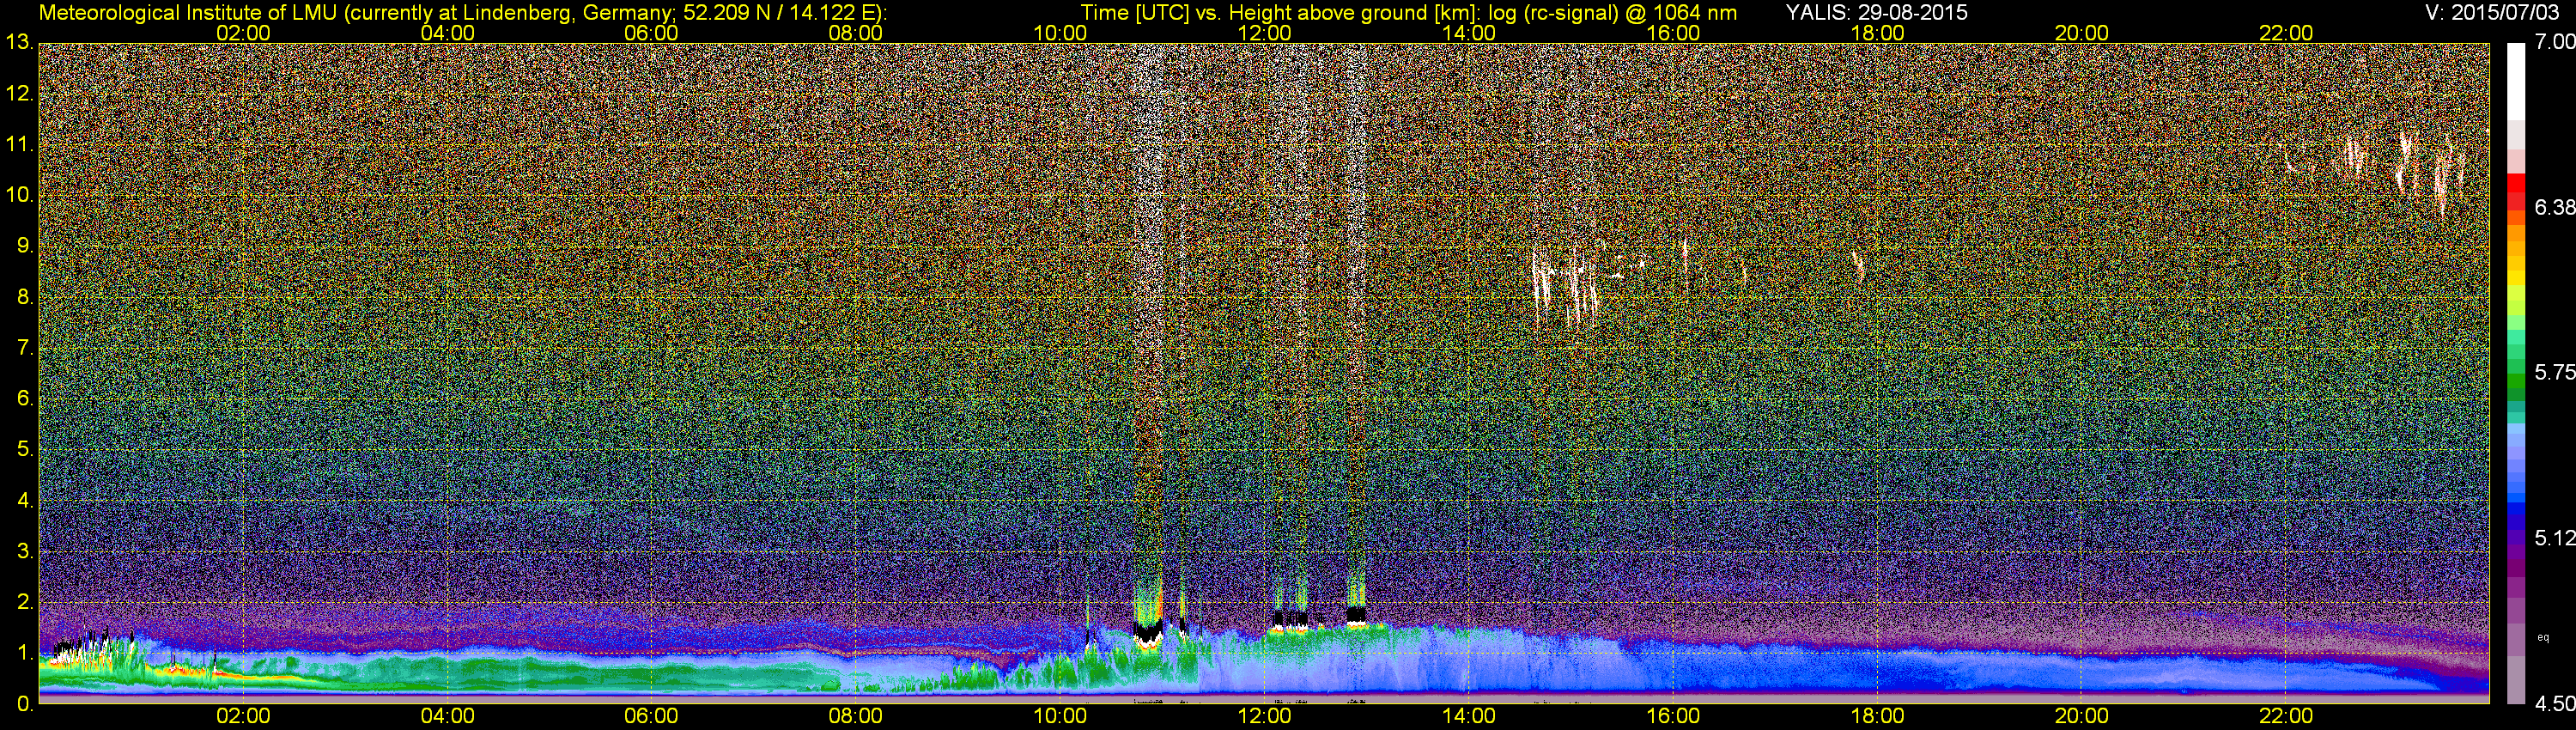Select the 10:00 label on the top time axis

1060,33
